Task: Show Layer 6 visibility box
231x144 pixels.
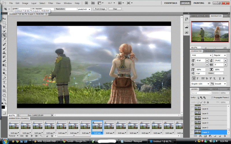Action: click(192, 109)
